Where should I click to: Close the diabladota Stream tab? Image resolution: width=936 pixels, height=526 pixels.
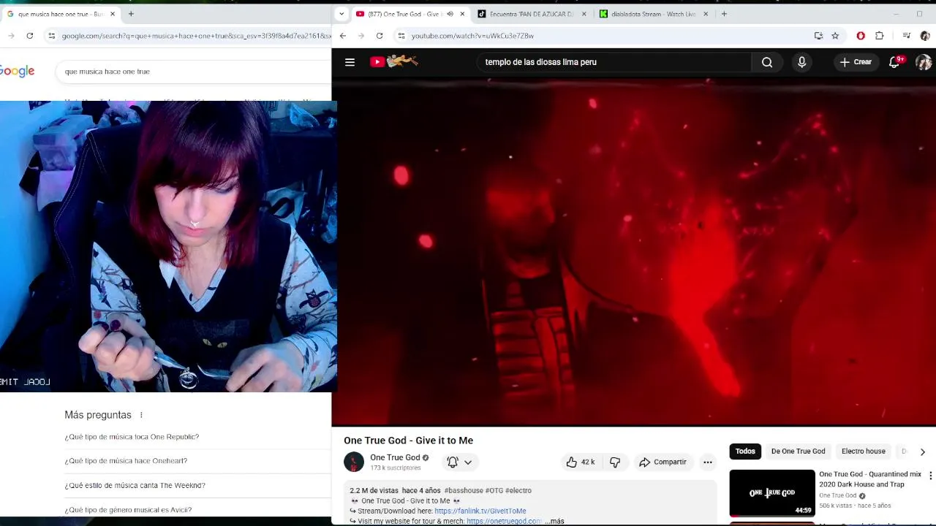[706, 14]
